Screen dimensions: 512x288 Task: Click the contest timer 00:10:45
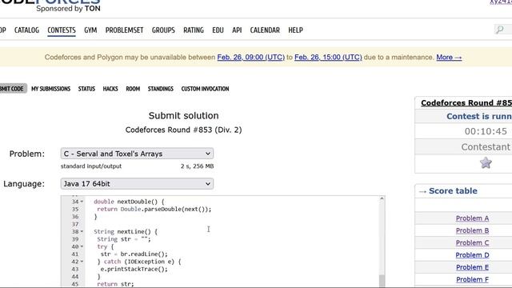(486, 131)
